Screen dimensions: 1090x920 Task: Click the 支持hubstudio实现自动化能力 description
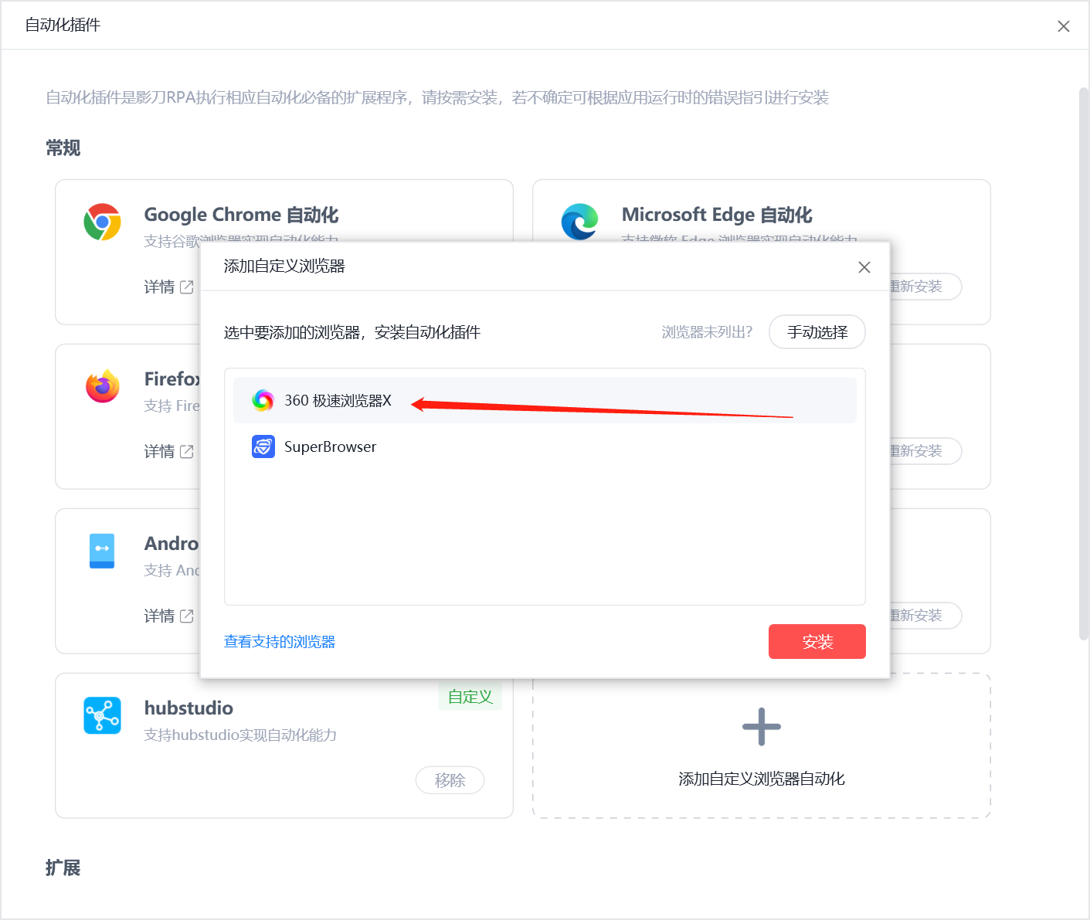[240, 735]
